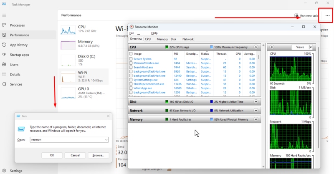Go to Startup apps section

point(19,55)
